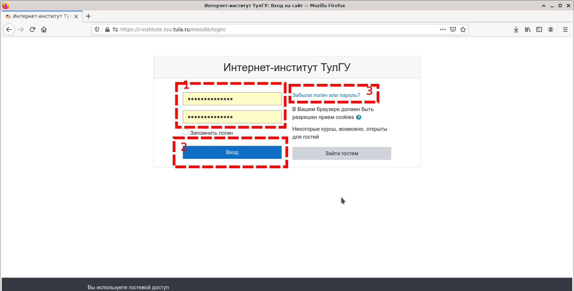Screen dimensions: 574x291
Task: Roll up the window using the arrow
Action: (544, 6)
